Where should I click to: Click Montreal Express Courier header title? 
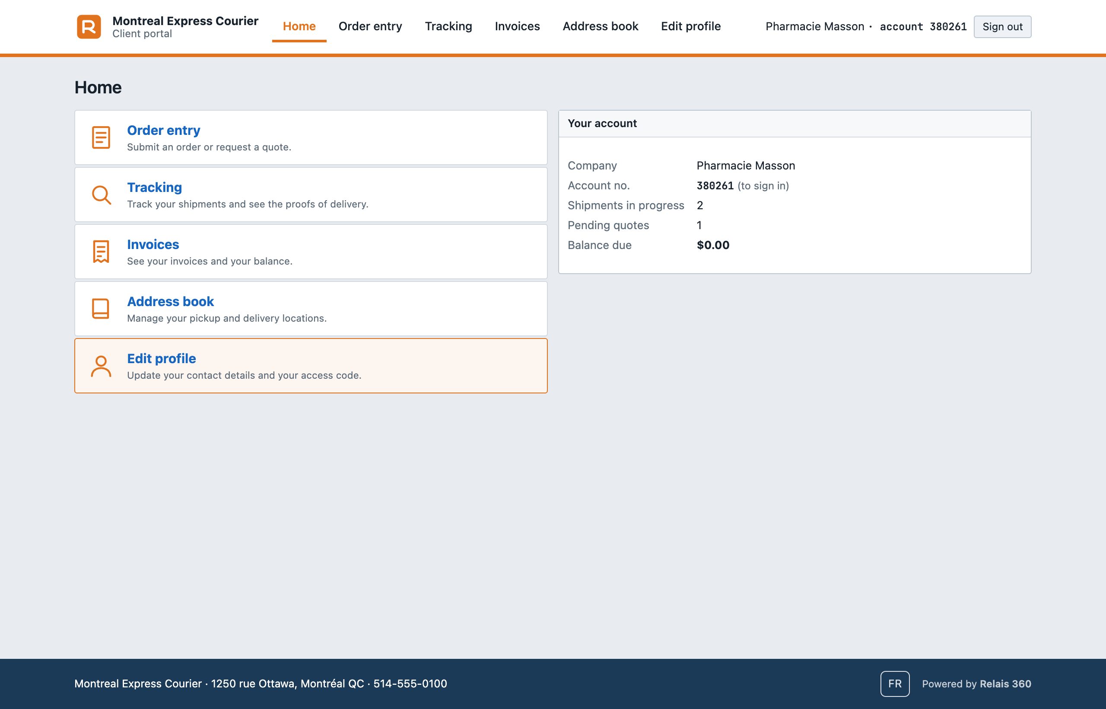pos(185,21)
